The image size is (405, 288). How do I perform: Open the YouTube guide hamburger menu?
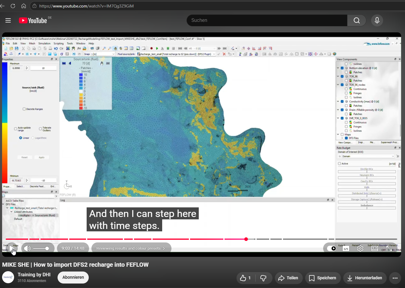[8, 20]
